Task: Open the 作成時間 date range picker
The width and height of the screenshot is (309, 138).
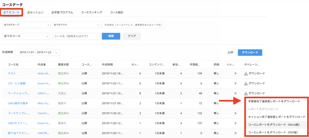Action: [38, 52]
